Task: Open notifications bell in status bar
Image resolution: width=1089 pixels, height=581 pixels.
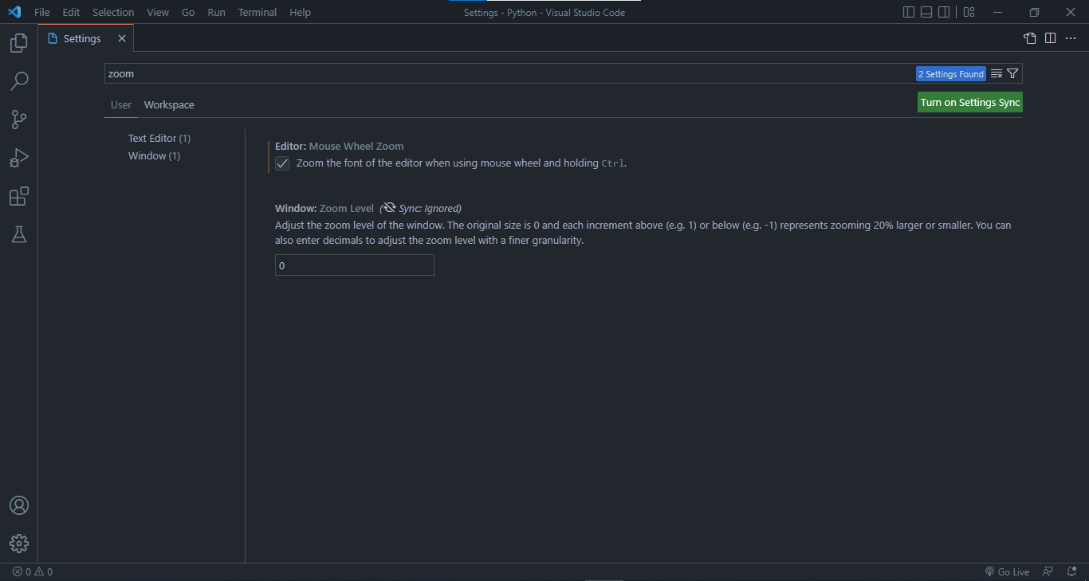Action: pos(1072,571)
